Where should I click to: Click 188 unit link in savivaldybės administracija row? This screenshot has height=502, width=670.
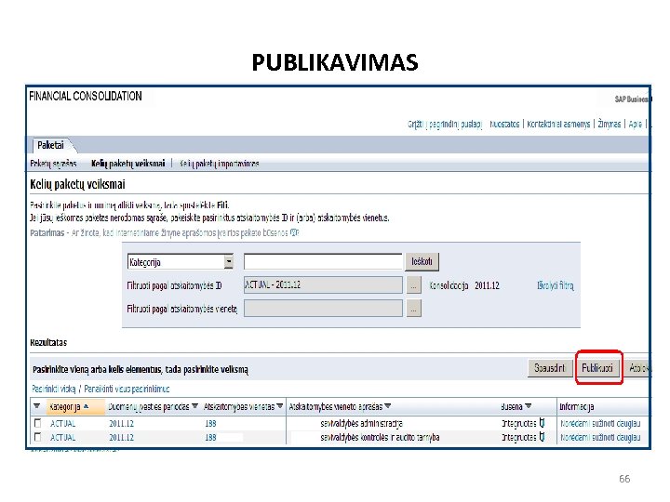pos(210,424)
